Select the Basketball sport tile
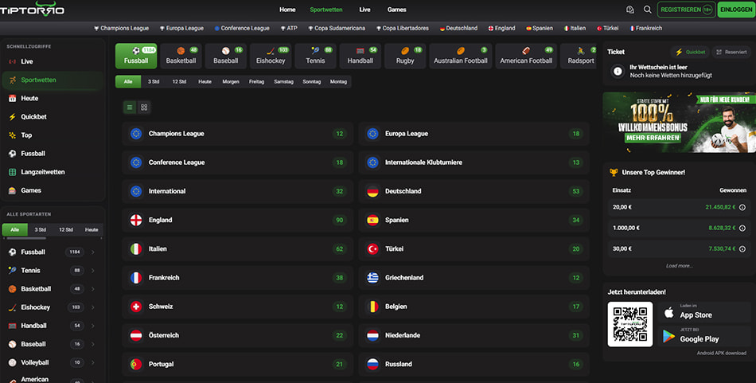The image size is (756, 383). coord(181,56)
